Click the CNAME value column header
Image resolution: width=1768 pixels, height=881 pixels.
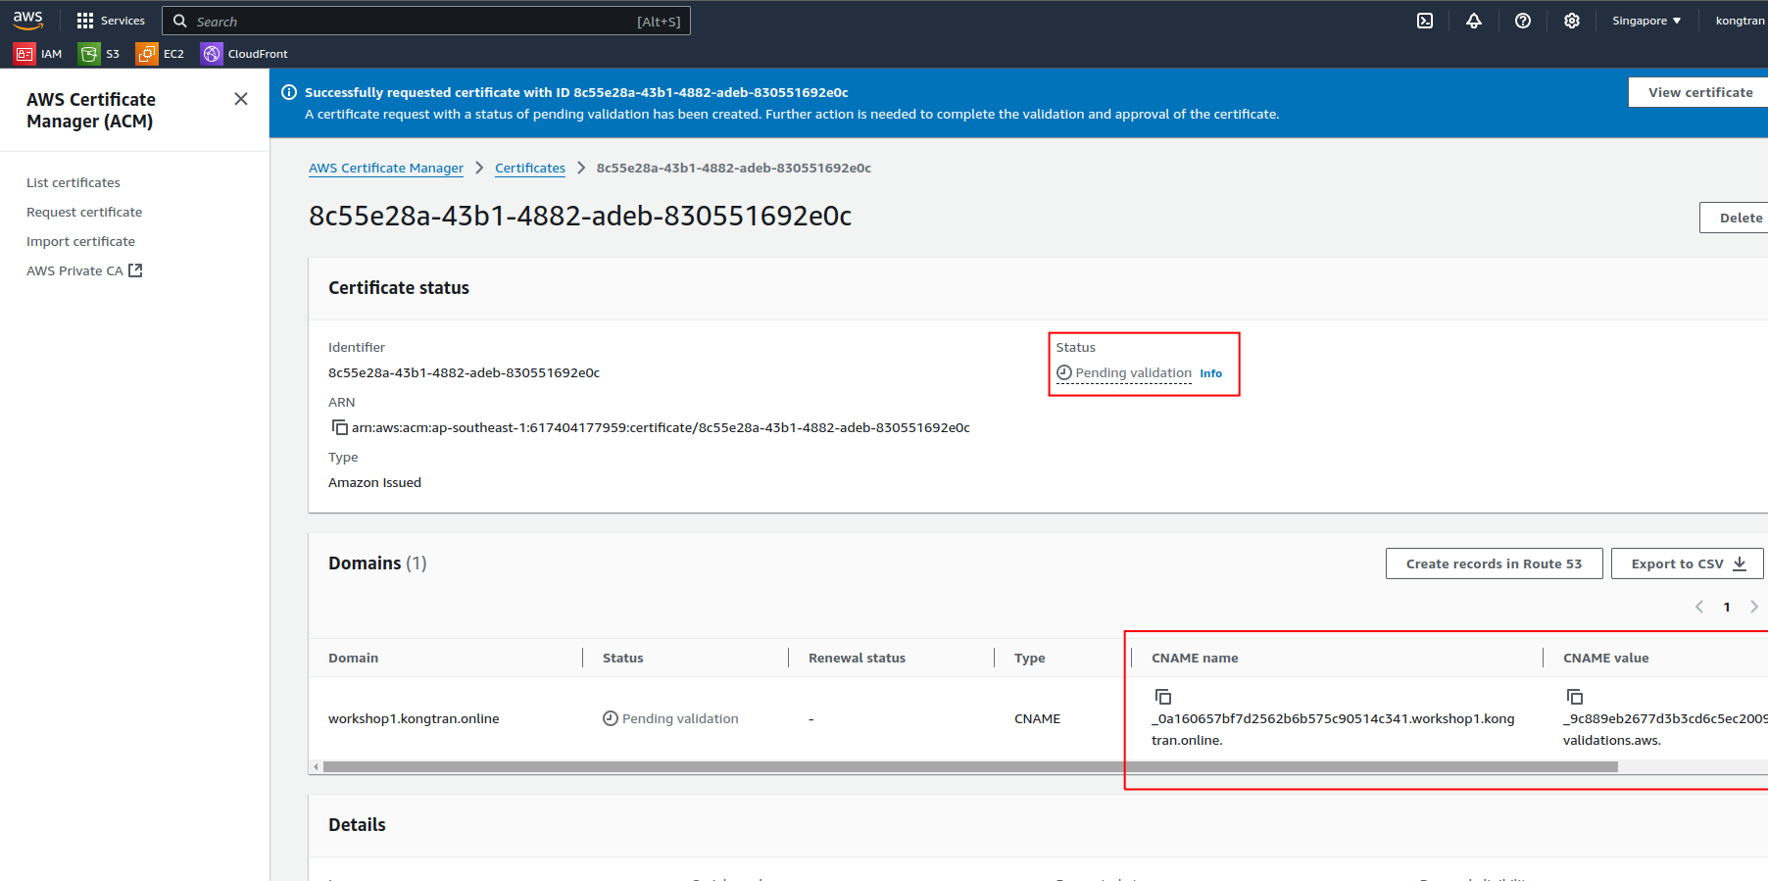coord(1605,658)
